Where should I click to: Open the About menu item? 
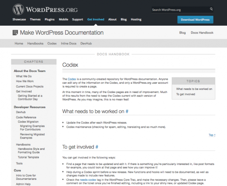[x=113, y=19]
